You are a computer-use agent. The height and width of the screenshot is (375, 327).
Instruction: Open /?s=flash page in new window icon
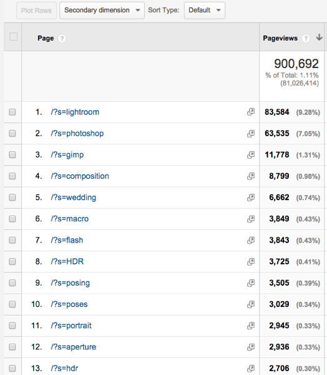(251, 240)
